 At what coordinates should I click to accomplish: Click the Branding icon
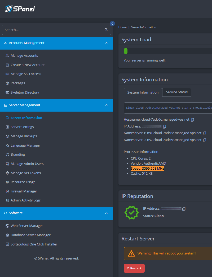coord(7,155)
